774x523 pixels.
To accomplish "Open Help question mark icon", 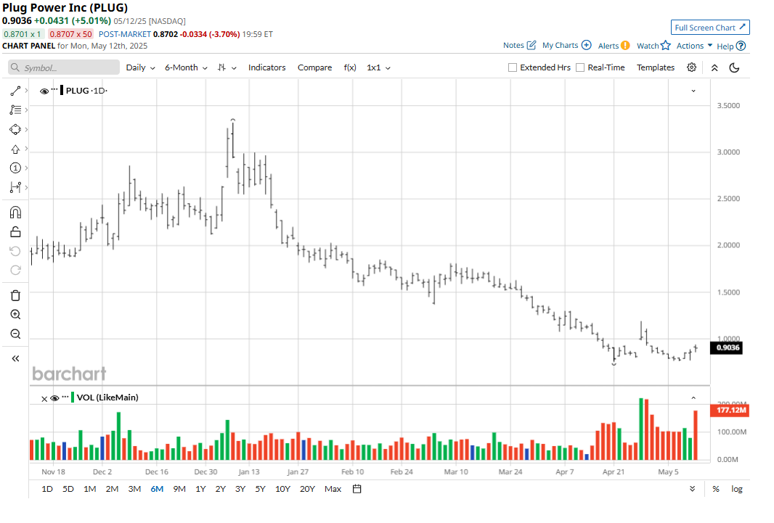I will tap(741, 46).
